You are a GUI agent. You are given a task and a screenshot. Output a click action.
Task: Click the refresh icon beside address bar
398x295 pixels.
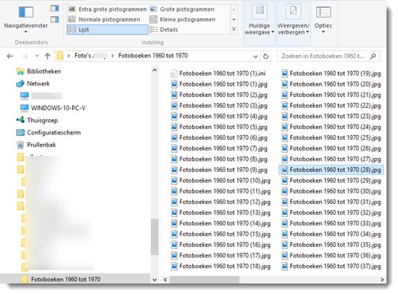[x=266, y=56]
